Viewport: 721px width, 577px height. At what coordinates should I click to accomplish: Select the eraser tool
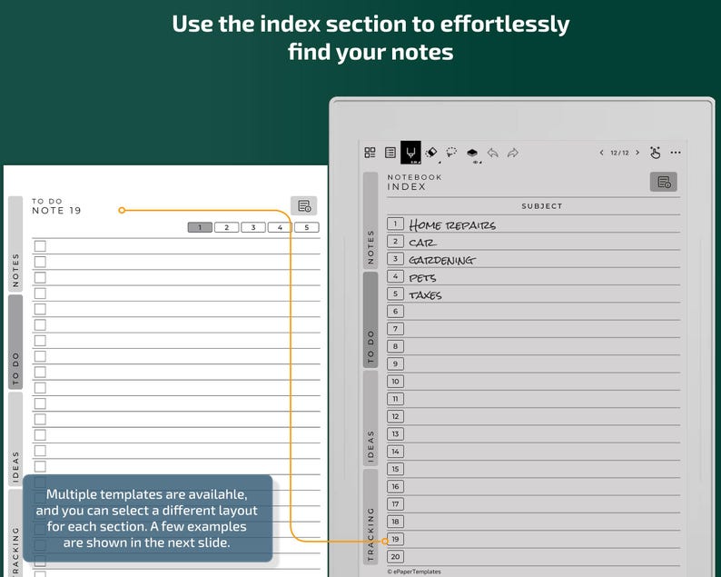coord(431,153)
